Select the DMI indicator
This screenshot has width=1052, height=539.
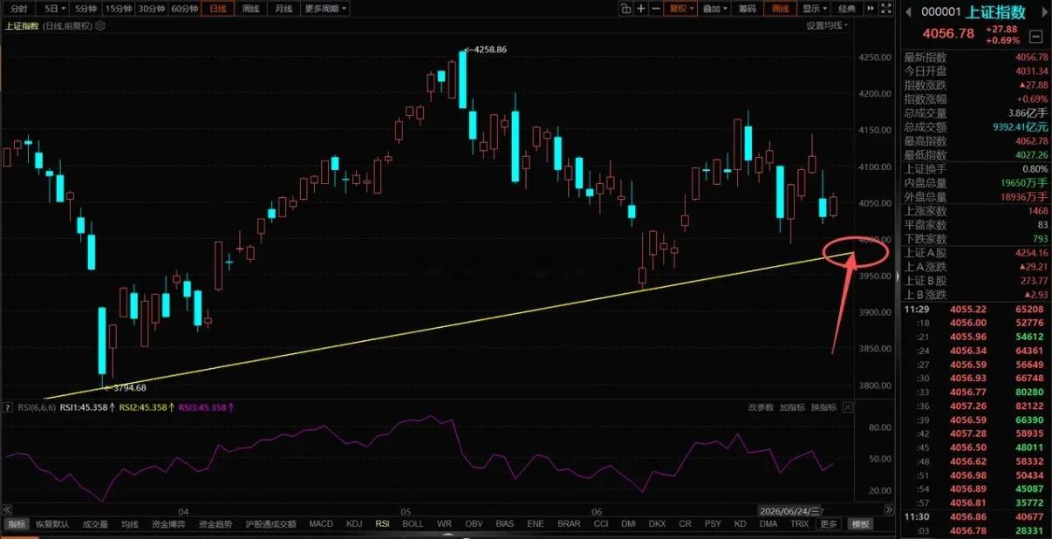[x=628, y=524]
